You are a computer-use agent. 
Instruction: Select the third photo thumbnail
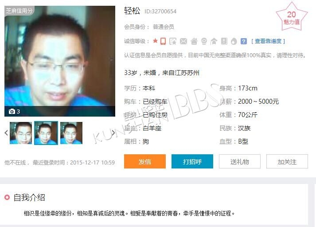coord(71,133)
